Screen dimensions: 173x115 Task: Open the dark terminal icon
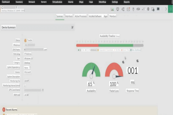click(158, 9)
